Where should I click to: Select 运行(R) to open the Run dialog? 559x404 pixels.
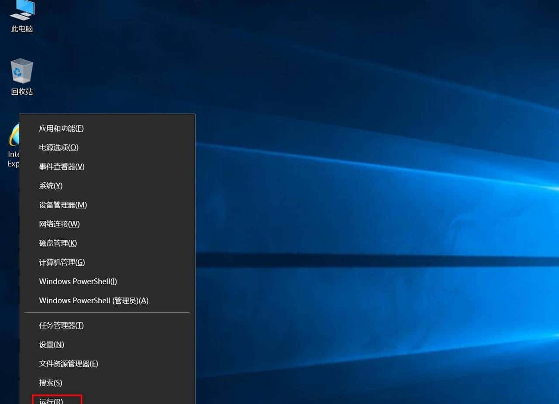click(x=51, y=401)
